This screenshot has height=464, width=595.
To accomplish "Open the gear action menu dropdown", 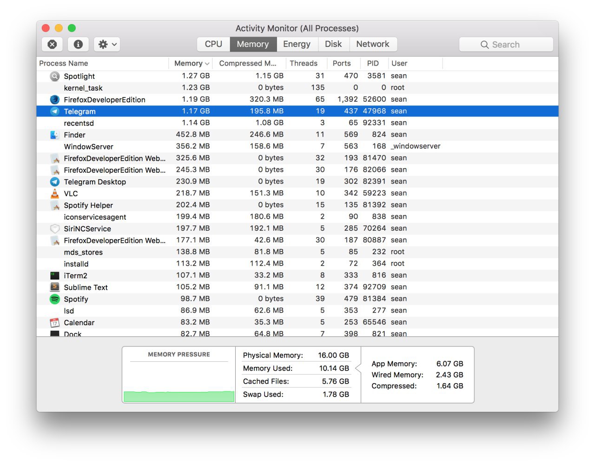I will coord(107,44).
